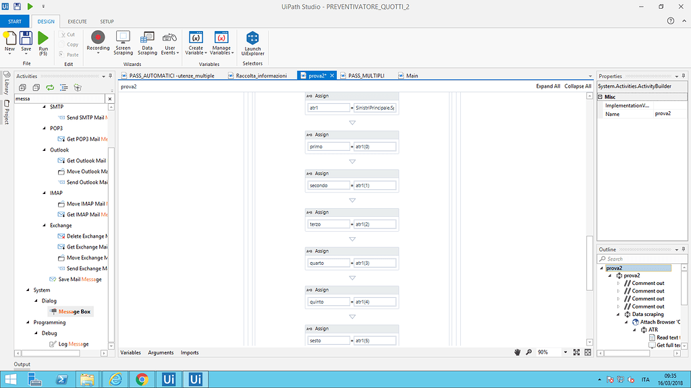Open the Screen Scraping wizard
Screen dimensions: 691x388
coord(122,42)
